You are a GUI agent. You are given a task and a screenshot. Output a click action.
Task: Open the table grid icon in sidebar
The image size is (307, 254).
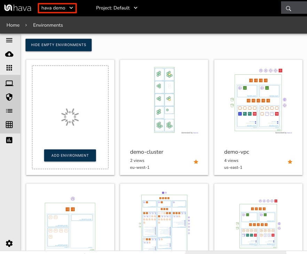pyautogui.click(x=9, y=125)
